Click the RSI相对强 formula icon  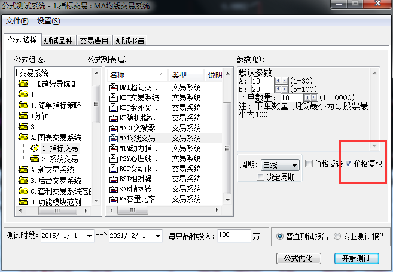[x=114, y=179]
